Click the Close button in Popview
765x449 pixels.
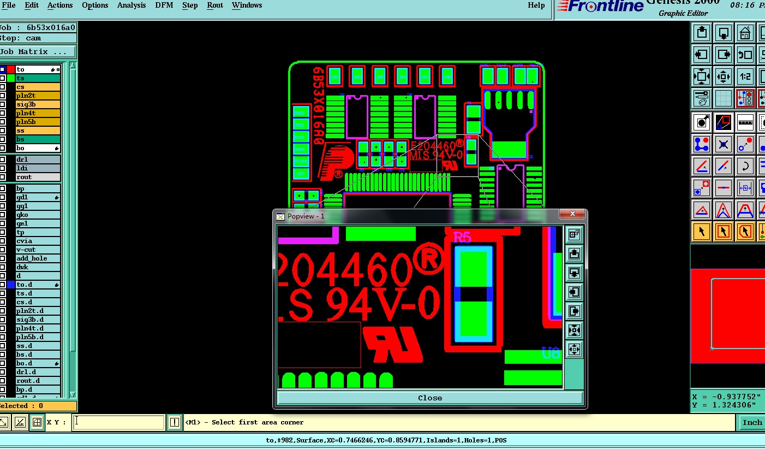pos(430,398)
